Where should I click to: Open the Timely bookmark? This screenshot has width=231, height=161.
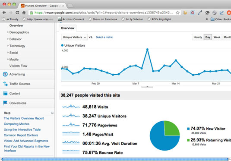click(10, 19)
